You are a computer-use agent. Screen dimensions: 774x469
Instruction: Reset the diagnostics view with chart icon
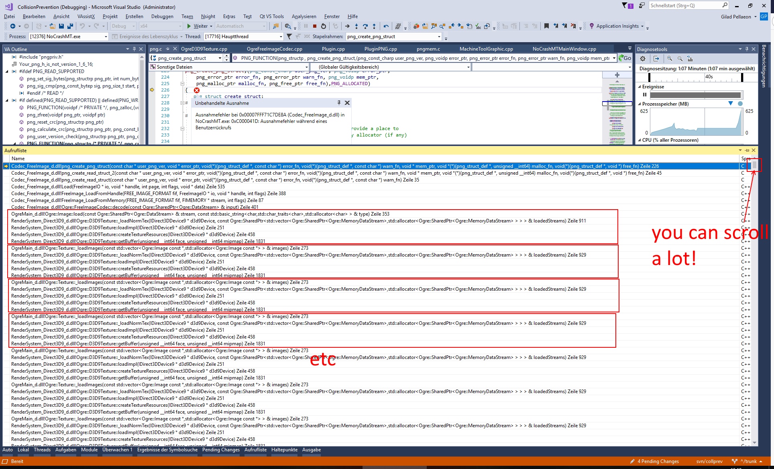point(690,59)
